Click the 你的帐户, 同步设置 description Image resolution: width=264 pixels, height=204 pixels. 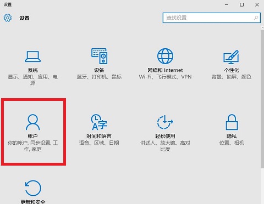pyautogui.click(x=33, y=146)
